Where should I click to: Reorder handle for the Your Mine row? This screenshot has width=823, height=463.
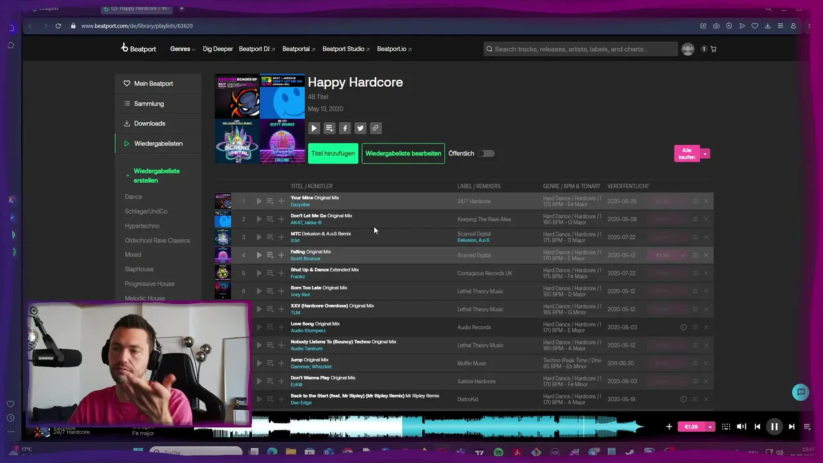pyautogui.click(x=695, y=201)
